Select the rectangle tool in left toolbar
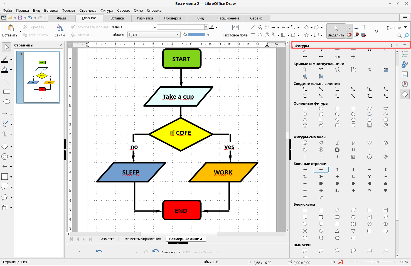411x266 pixels. [7, 92]
